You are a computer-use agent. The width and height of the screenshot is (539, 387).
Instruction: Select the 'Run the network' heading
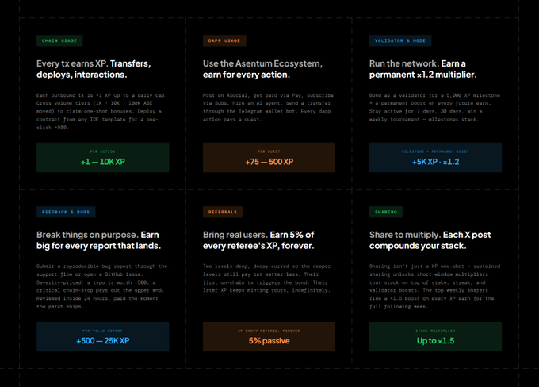click(422, 69)
